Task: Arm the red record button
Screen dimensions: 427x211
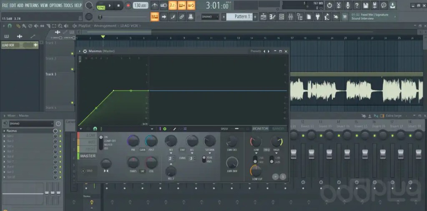Action: pyautogui.click(x=128, y=5)
